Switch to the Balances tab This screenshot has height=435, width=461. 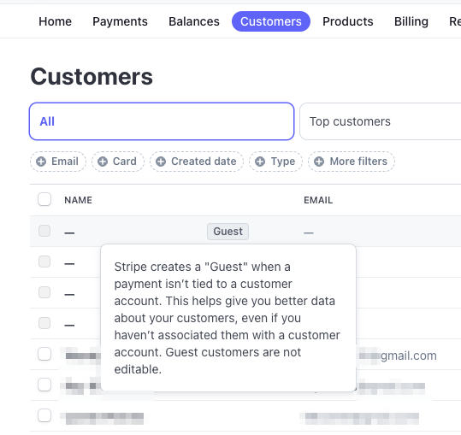(x=194, y=21)
